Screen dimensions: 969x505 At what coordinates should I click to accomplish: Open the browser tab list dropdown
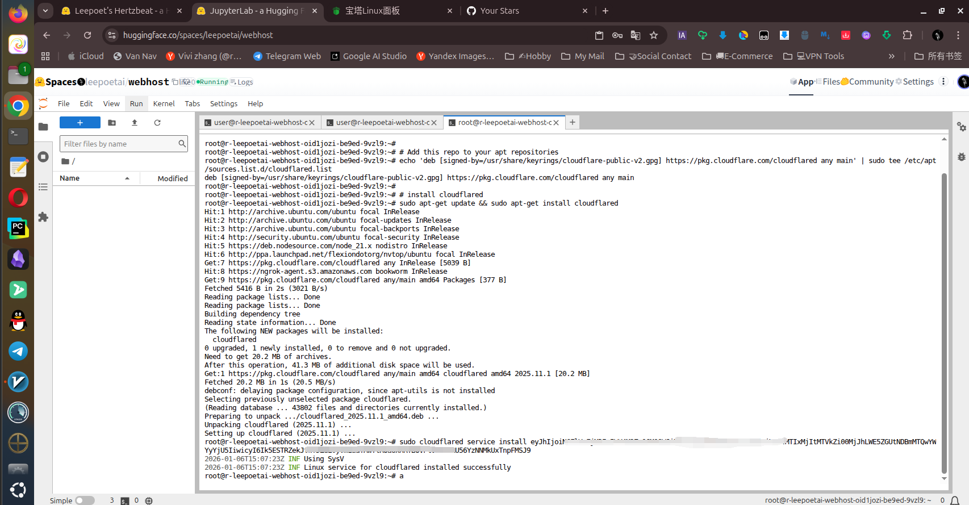click(x=45, y=11)
